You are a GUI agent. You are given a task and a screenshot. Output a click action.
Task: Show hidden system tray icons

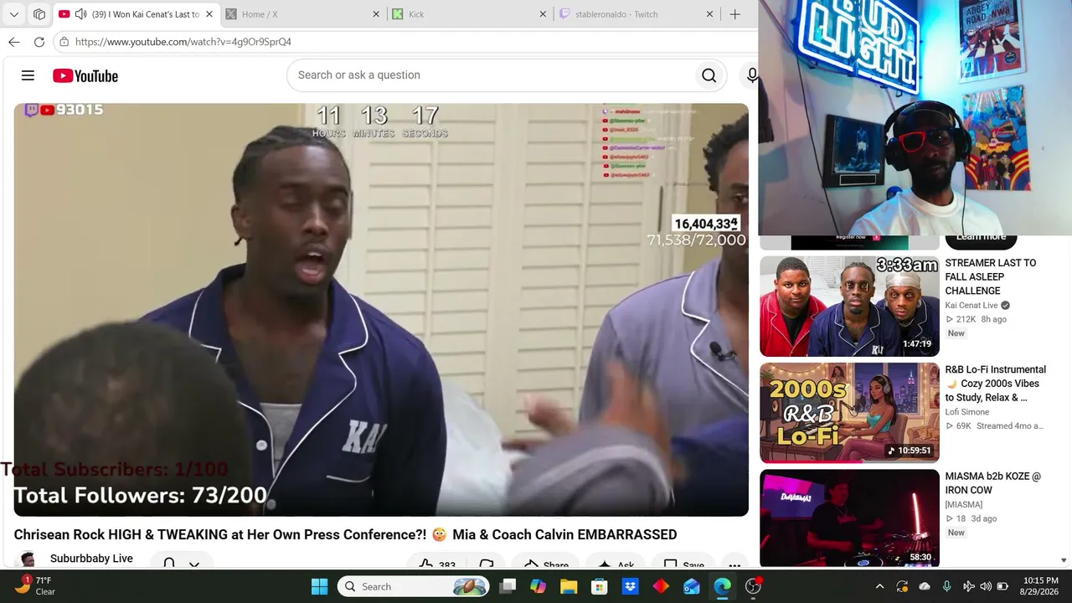click(x=879, y=586)
